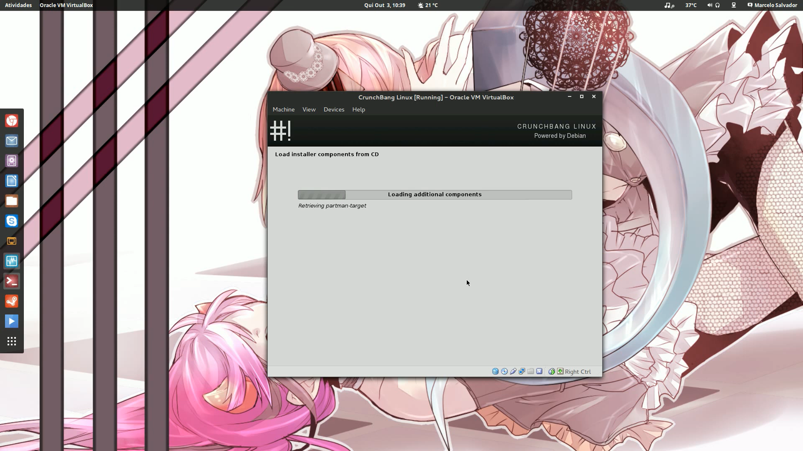This screenshot has width=803, height=451.
Task: Open the volume speaker indicator
Action: (710, 5)
